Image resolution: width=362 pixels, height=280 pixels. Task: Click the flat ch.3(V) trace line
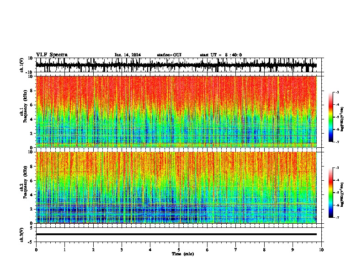pos(176,234)
